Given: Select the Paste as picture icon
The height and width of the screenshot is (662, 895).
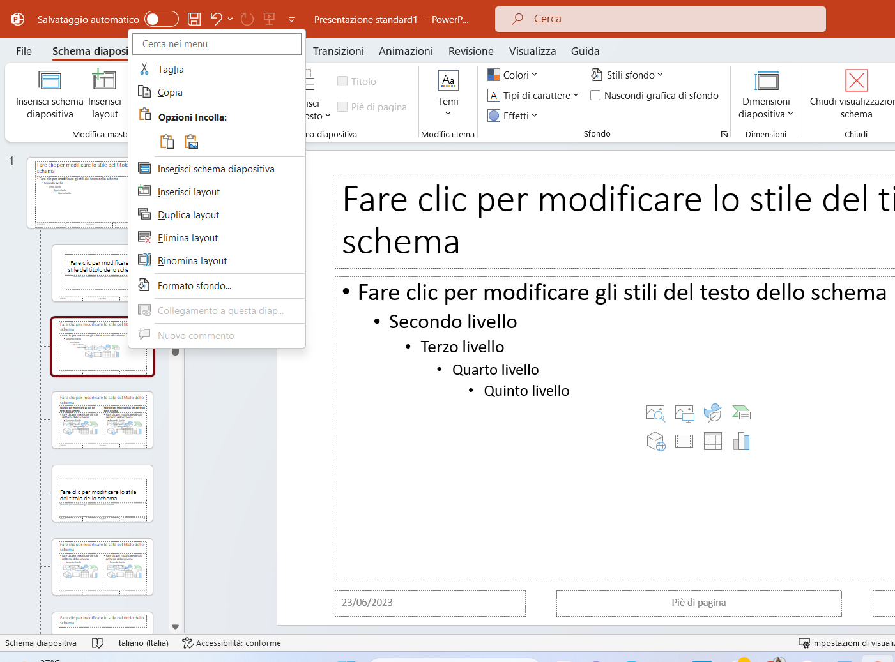Looking at the screenshot, I should (x=191, y=142).
